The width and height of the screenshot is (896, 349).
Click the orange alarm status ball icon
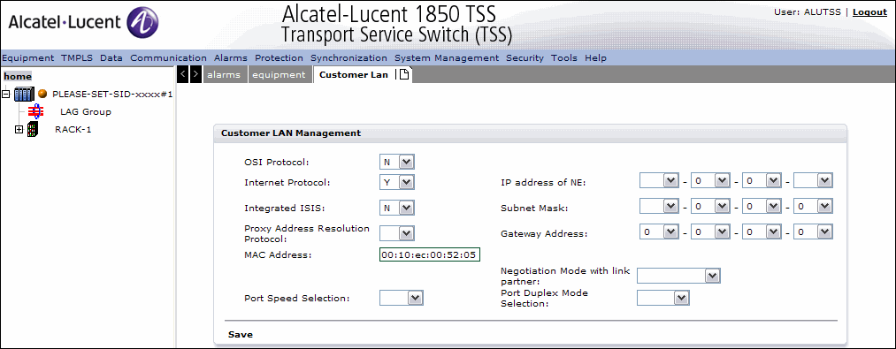[x=42, y=94]
